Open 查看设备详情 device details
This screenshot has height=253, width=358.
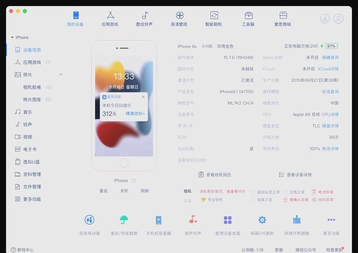pyautogui.click(x=295, y=175)
